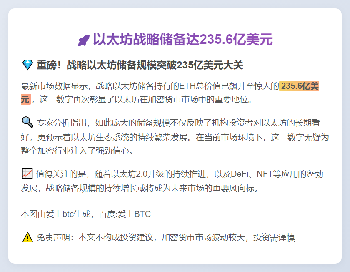Click the blue diamond gem icon
Image resolution: width=350 pixels, height=272 pixels.
pyautogui.click(x=27, y=65)
